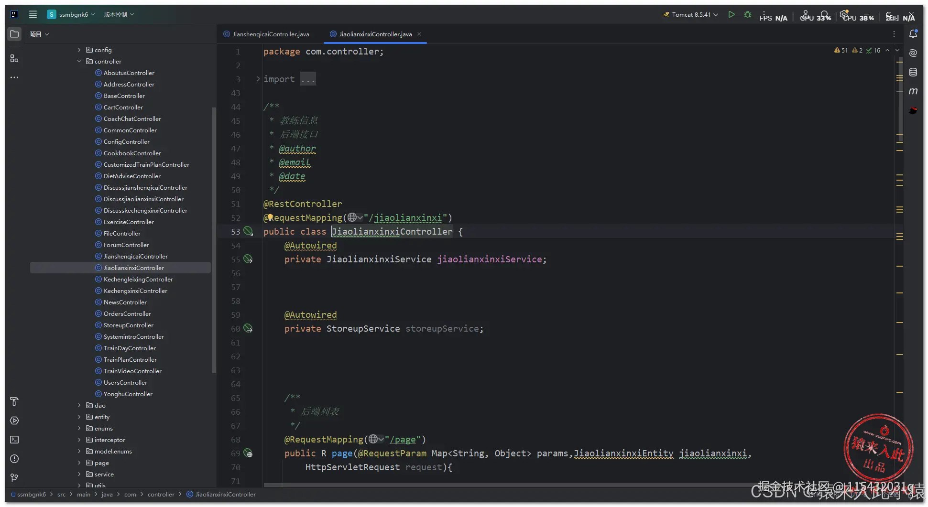Click the java breadcrumb

pos(107,495)
